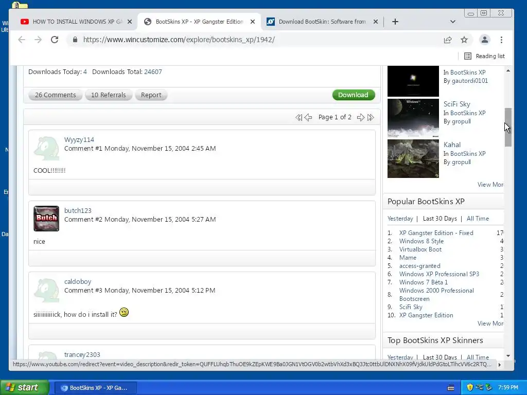Open a new browser tab
This screenshot has height=395, width=527.
tap(395, 22)
